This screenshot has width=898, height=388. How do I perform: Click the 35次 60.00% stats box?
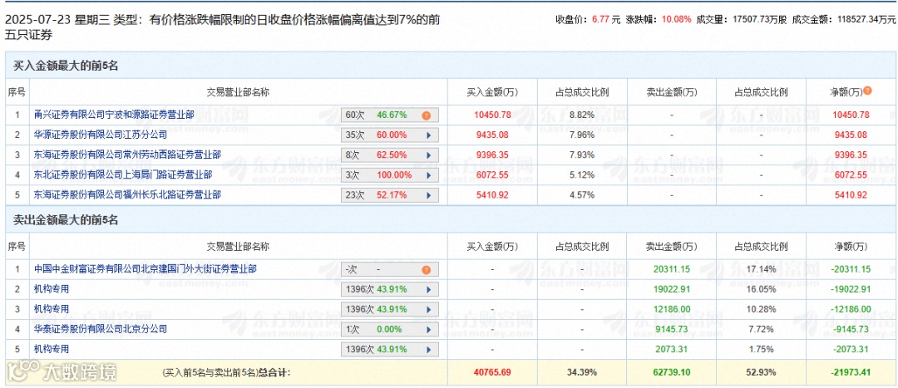click(390, 135)
